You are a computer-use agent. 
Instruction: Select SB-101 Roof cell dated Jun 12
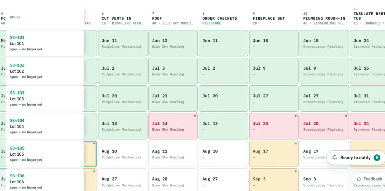click(x=173, y=43)
